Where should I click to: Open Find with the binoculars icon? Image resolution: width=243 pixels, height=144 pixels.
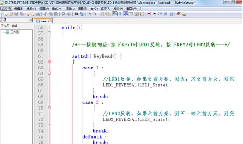point(76,14)
